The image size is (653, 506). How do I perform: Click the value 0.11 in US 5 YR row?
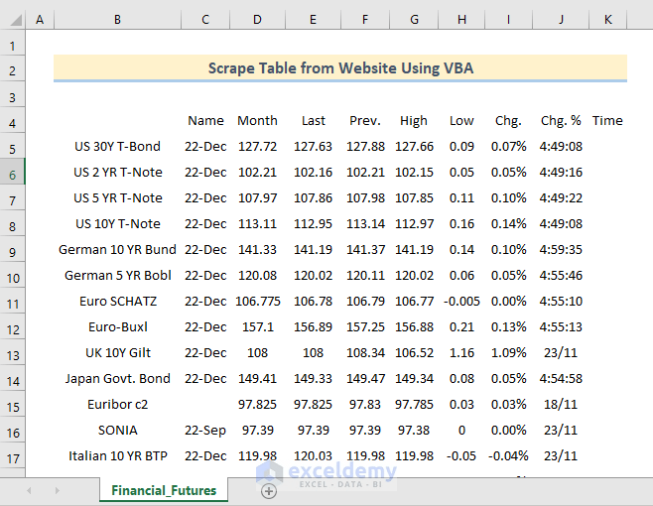[x=461, y=197]
